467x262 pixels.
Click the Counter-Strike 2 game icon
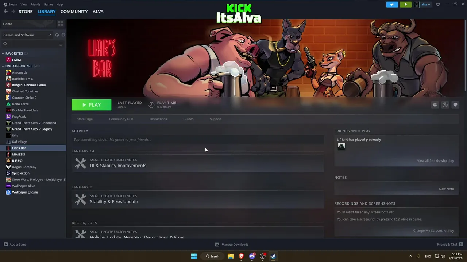(x=8, y=98)
